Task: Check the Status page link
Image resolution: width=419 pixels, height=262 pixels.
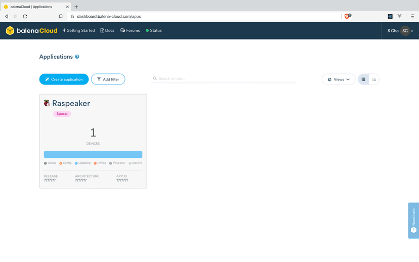Action: 154,31
